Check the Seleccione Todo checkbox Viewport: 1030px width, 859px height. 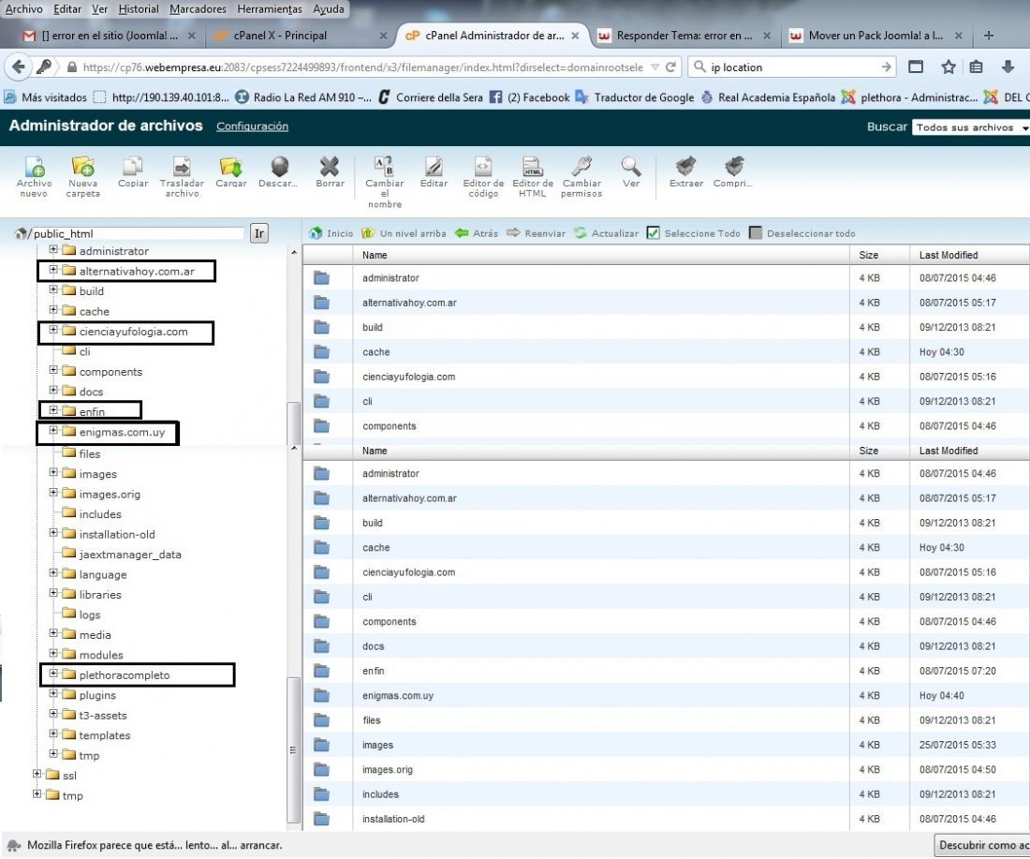coord(653,233)
